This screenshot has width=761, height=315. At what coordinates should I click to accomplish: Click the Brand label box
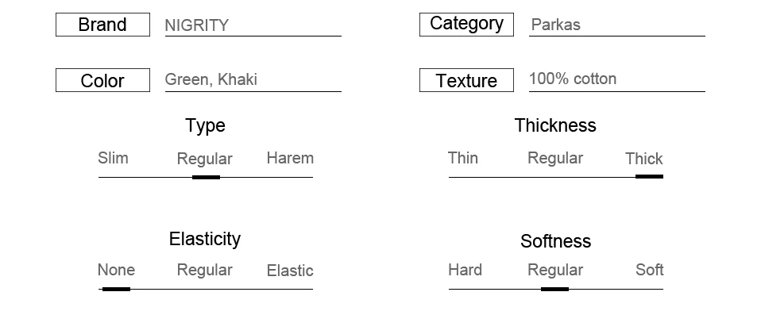(103, 25)
